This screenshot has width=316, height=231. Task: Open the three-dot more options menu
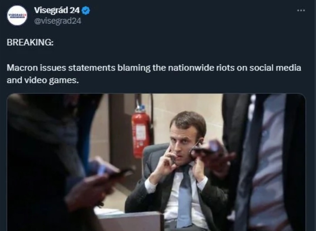point(301,10)
